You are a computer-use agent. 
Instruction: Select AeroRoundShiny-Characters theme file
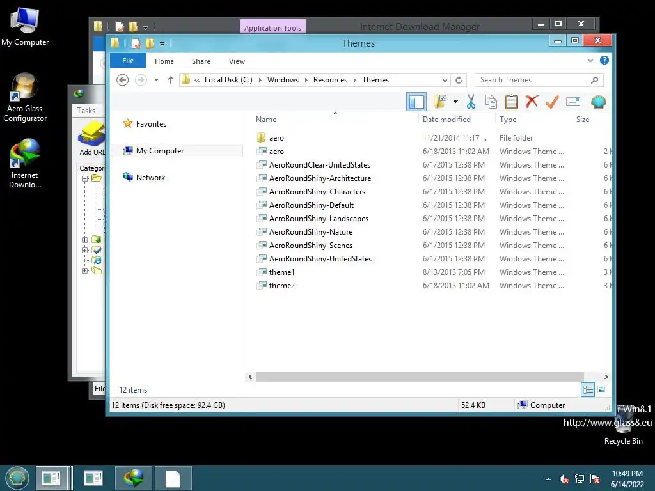click(x=317, y=192)
